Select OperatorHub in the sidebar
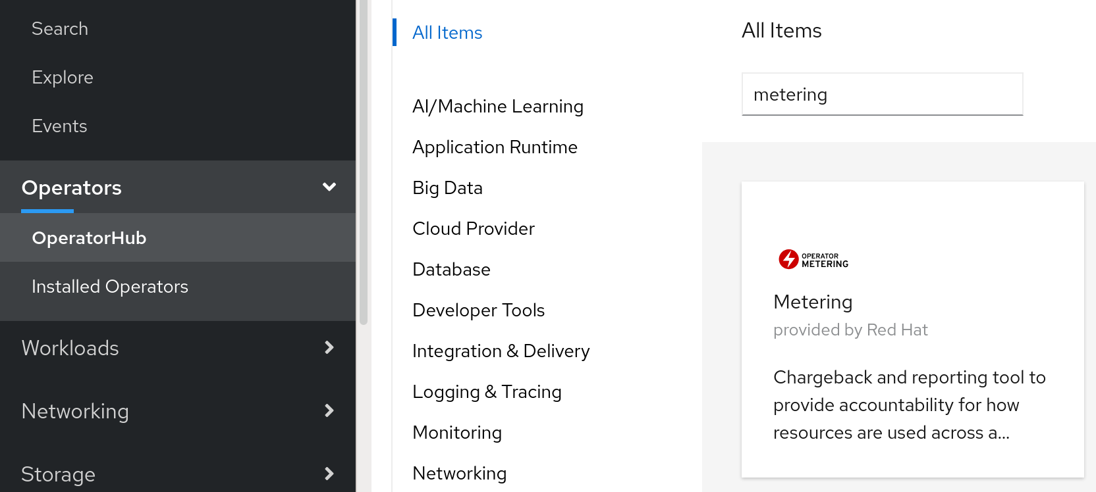 (x=89, y=238)
